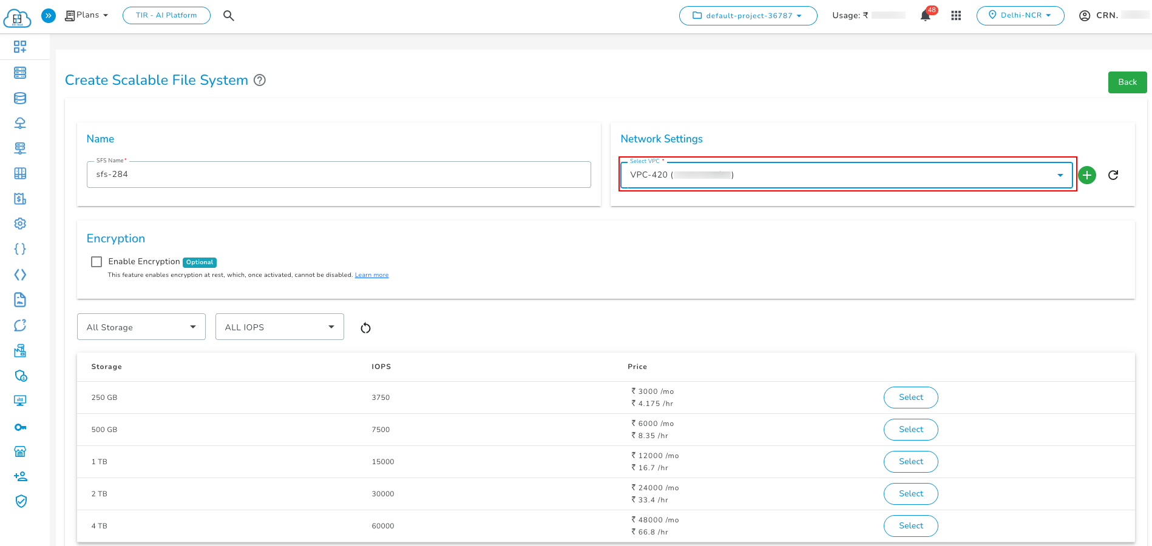Collapse the sidebar using the double-arrow toggle
1152x546 pixels.
click(x=48, y=15)
